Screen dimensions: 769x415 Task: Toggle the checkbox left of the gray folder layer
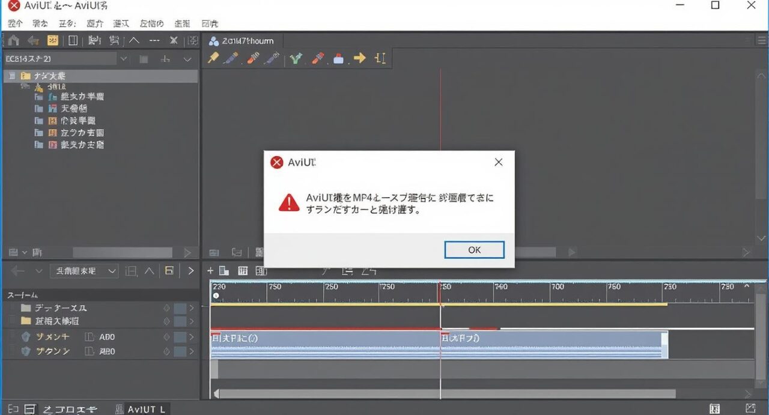tap(13, 308)
